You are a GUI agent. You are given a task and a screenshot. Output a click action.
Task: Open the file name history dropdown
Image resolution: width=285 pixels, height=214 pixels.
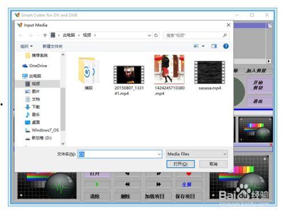[x=159, y=154]
